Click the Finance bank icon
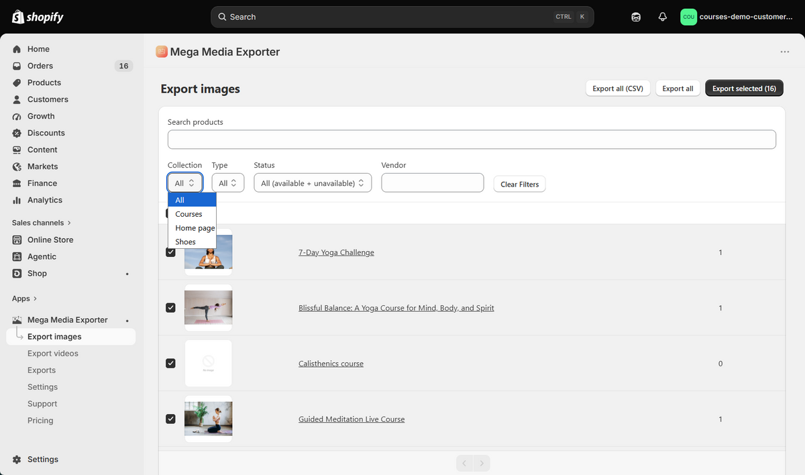This screenshot has height=475, width=805. click(x=17, y=183)
